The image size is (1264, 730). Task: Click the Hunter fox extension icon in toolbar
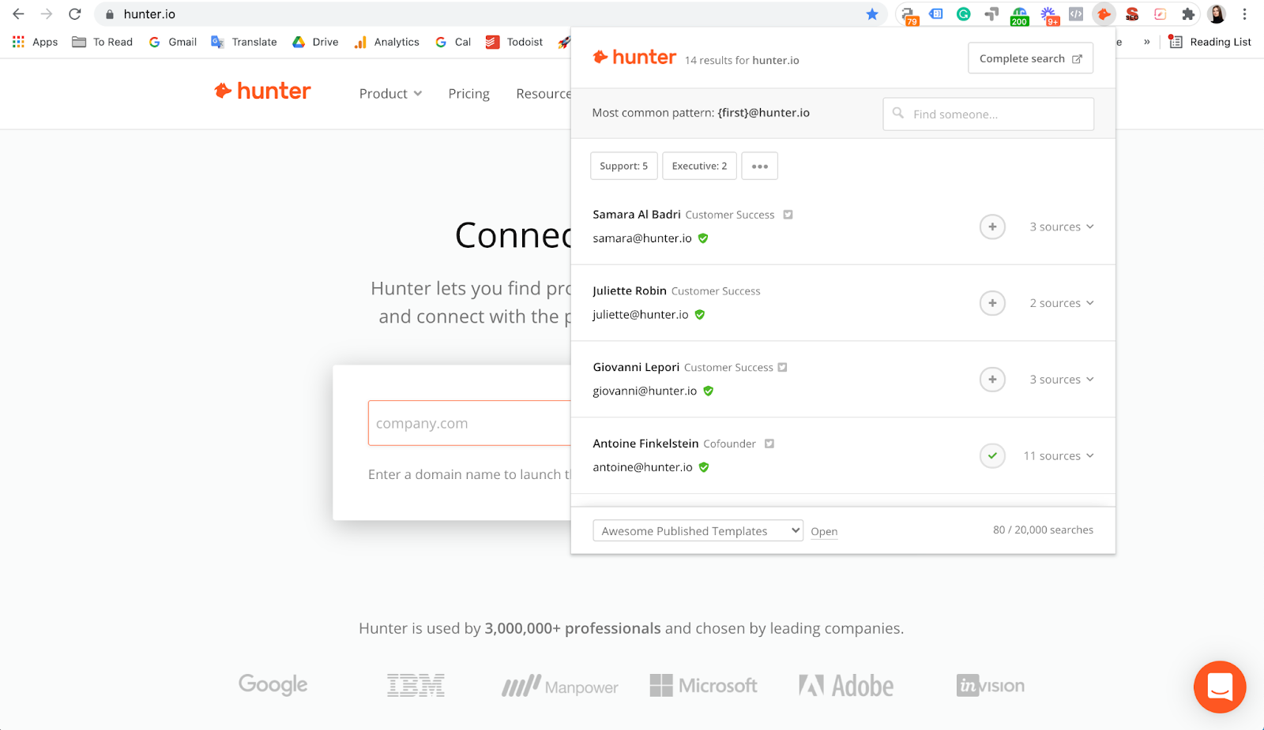pos(1104,14)
